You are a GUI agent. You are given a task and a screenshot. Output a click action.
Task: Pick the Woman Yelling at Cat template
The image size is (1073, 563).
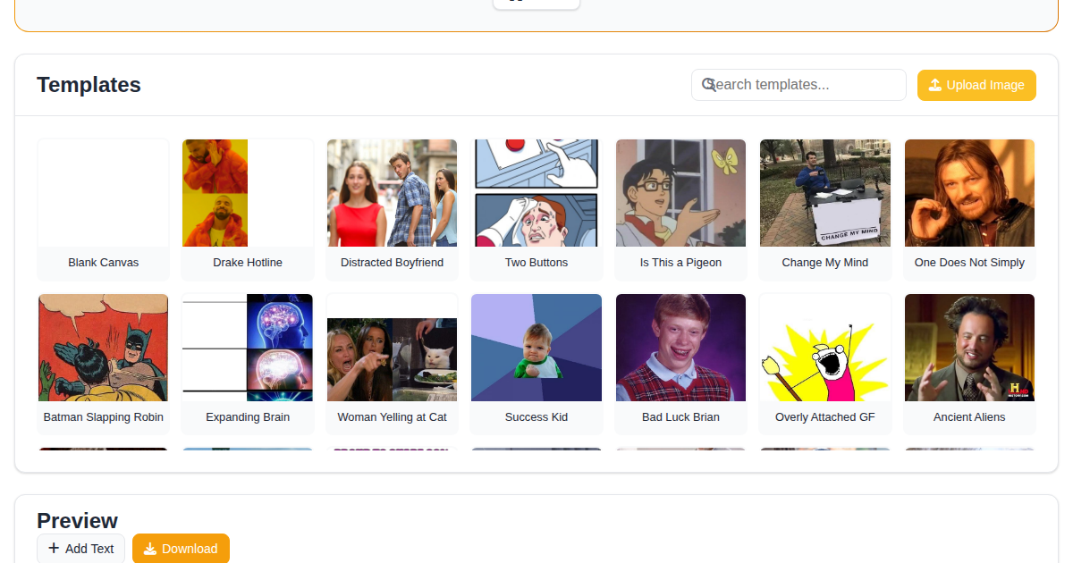392,363
